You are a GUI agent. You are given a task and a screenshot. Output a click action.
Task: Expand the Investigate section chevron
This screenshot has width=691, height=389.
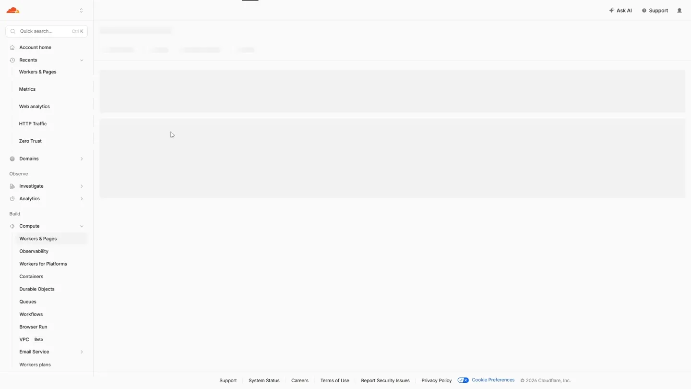point(82,186)
